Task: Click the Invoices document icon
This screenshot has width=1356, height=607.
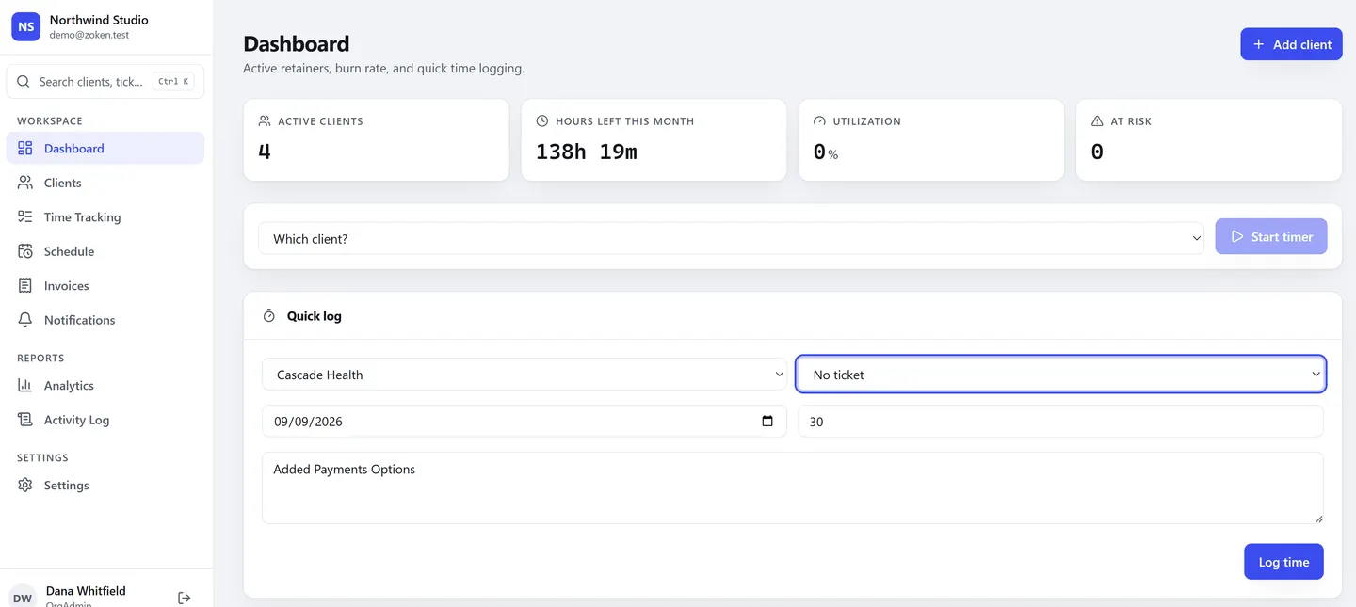Action: [25, 285]
